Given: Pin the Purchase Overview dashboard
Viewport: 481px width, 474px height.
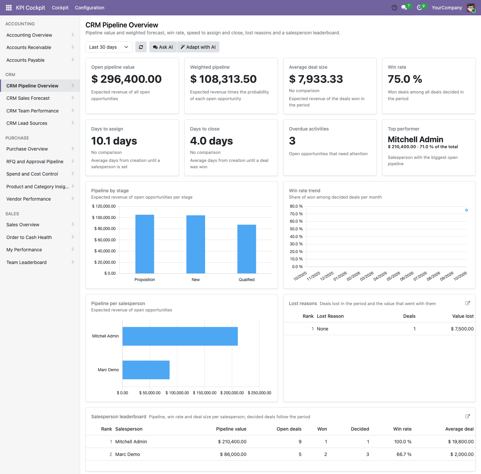Looking at the screenshot, I should point(73,149).
